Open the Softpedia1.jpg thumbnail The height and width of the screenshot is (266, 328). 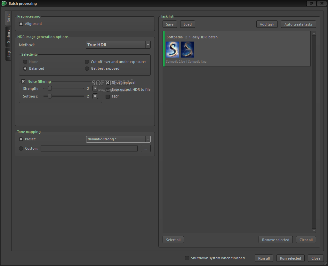tap(187, 50)
